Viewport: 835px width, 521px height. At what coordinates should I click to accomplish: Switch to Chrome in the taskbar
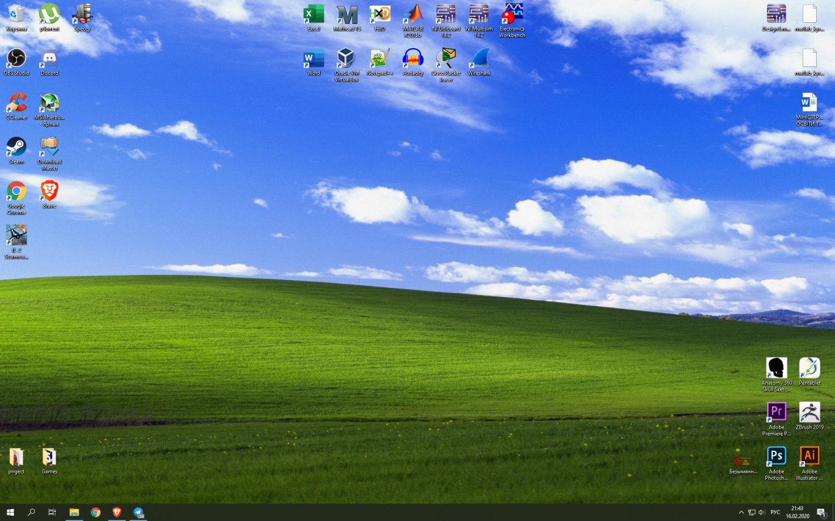[x=96, y=513]
